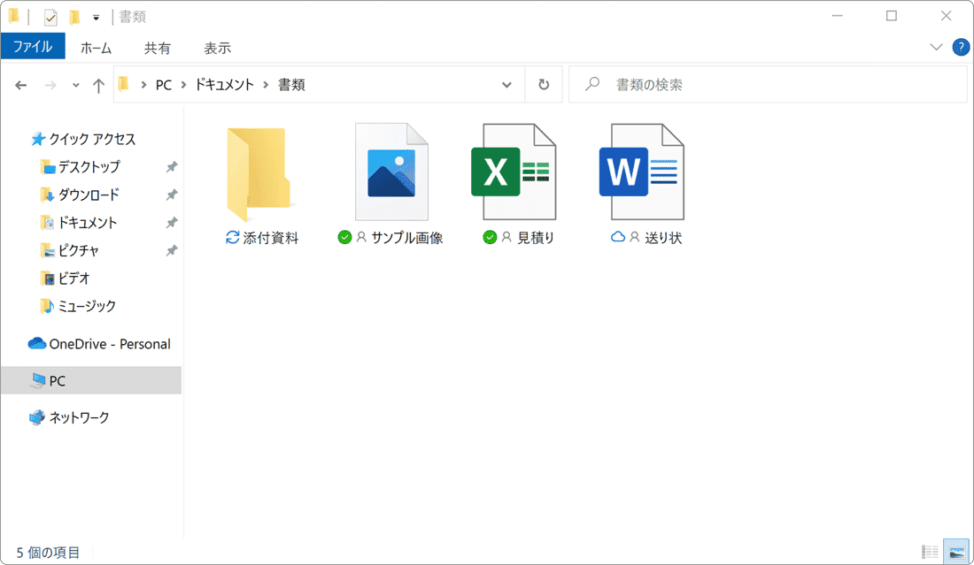Open the Quick Access Toolbar customization dropdown
Screen dimensions: 974x565
point(95,16)
